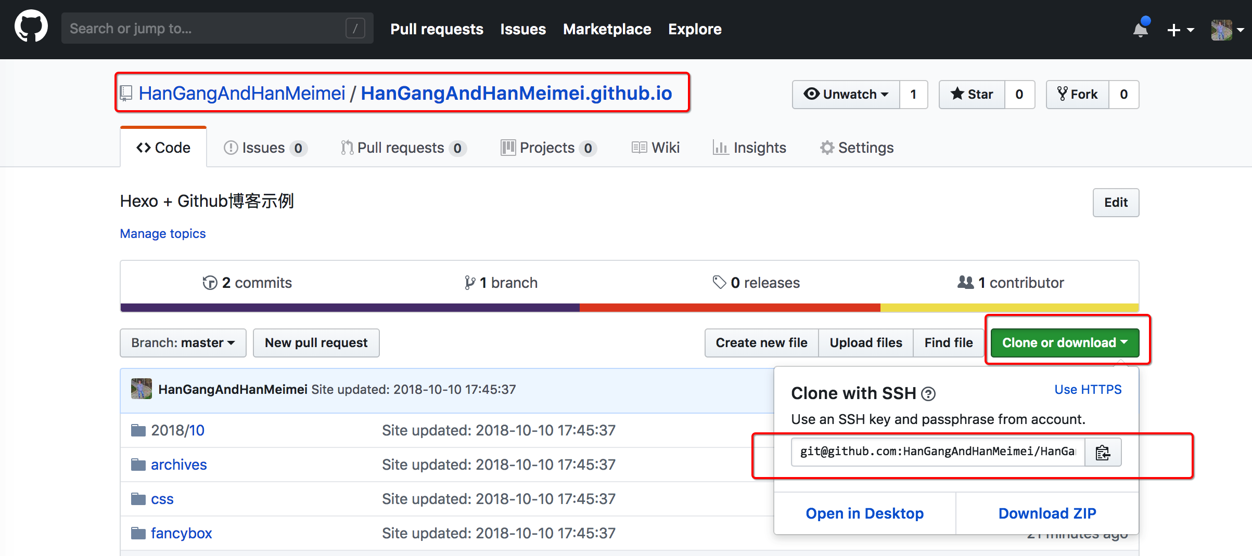Click the css folder icon
This screenshot has height=556, width=1252.
138,499
